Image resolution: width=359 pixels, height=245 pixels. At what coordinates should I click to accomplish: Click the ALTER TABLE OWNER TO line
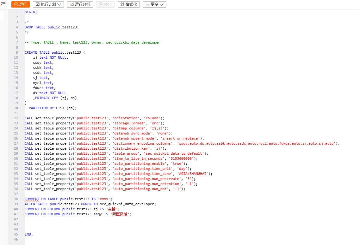(x=90, y=204)
